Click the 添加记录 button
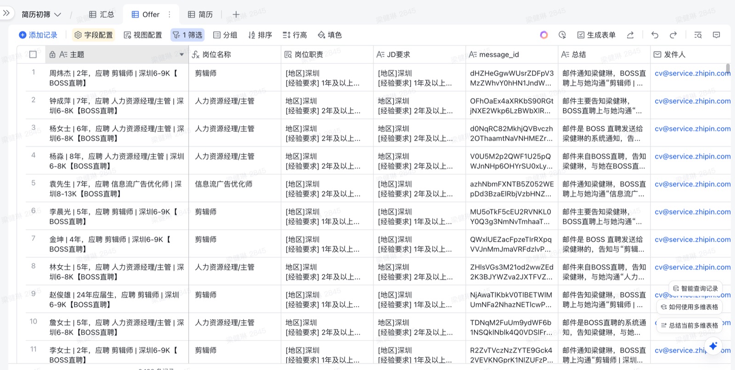Viewport: 735px width, 370px height. [38, 35]
